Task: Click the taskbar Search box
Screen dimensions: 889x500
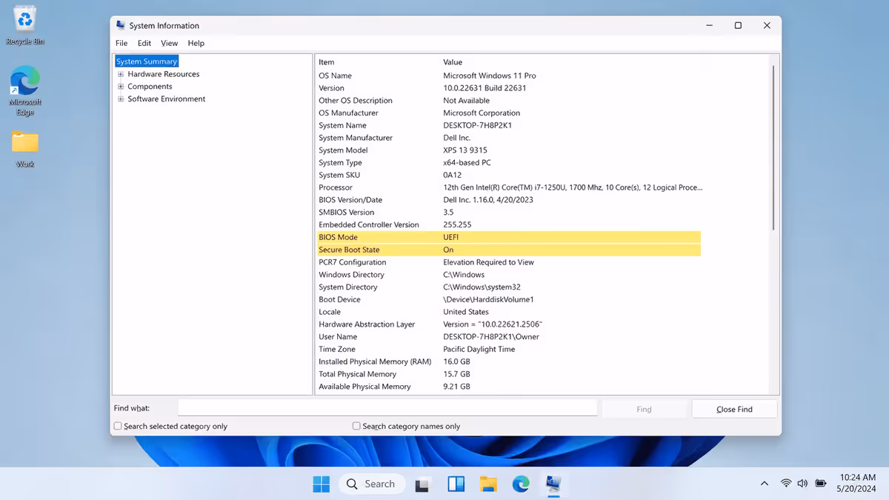Action: [372, 484]
